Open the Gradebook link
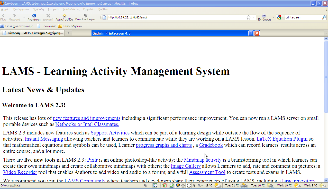 (211, 145)
